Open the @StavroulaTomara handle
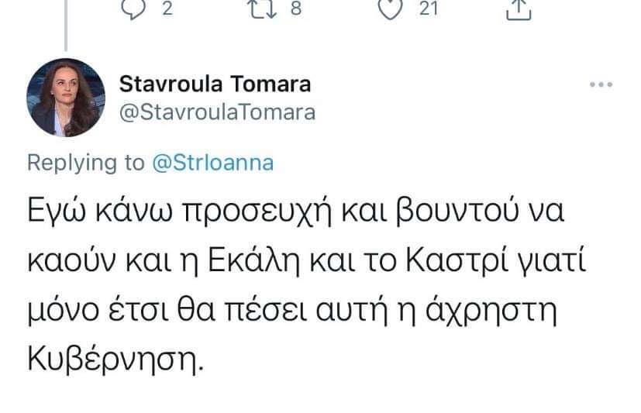This screenshot has height=413, width=641. coord(218,112)
